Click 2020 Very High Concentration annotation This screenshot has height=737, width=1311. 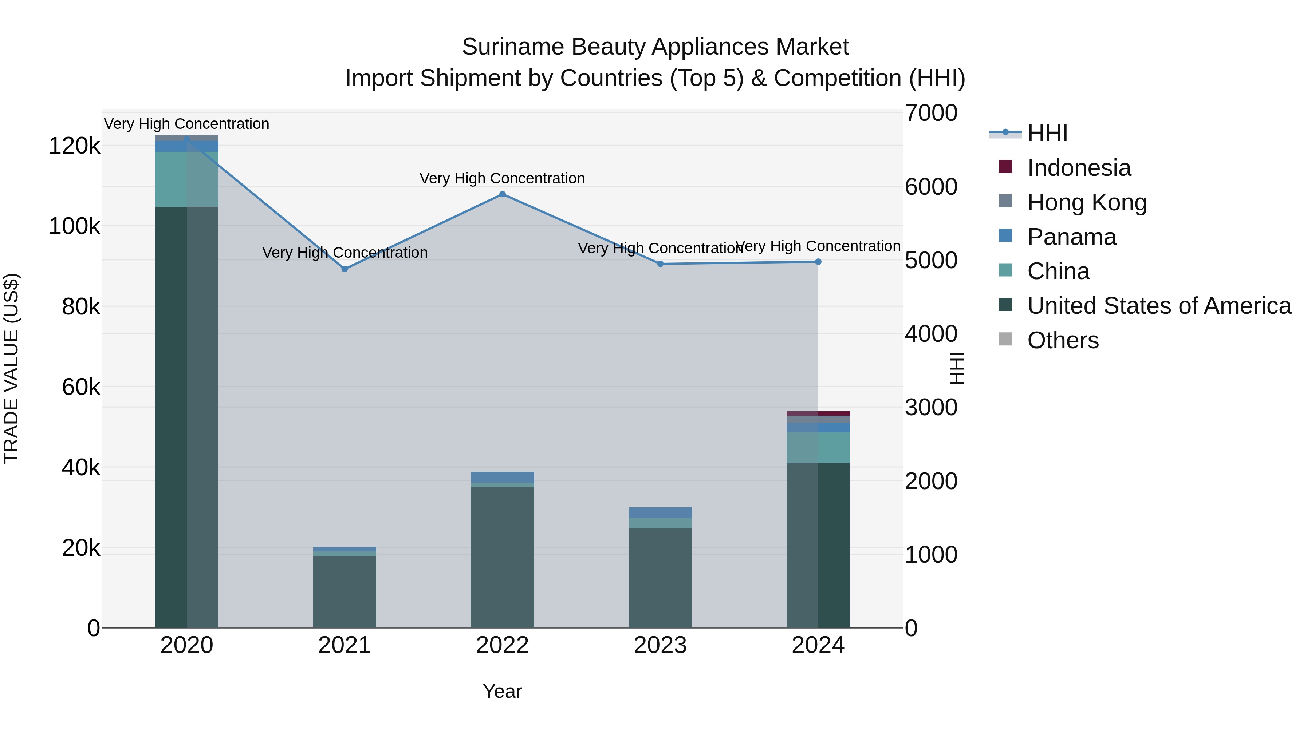[187, 124]
